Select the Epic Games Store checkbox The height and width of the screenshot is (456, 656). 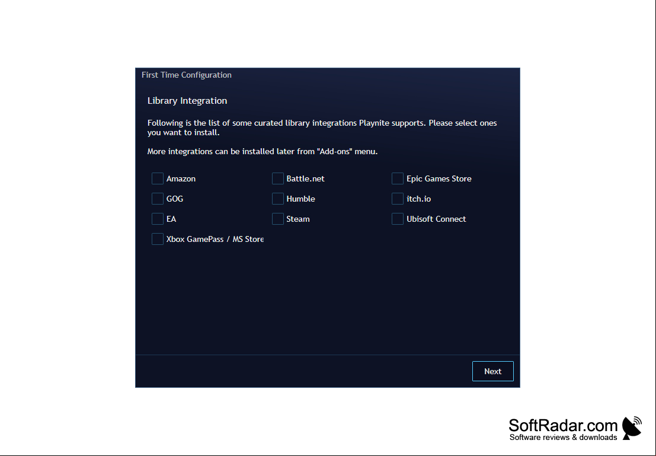[398, 178]
